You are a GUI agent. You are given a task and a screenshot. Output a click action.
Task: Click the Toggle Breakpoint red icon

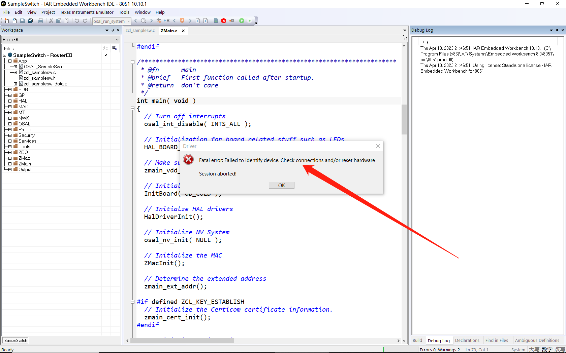click(x=224, y=21)
